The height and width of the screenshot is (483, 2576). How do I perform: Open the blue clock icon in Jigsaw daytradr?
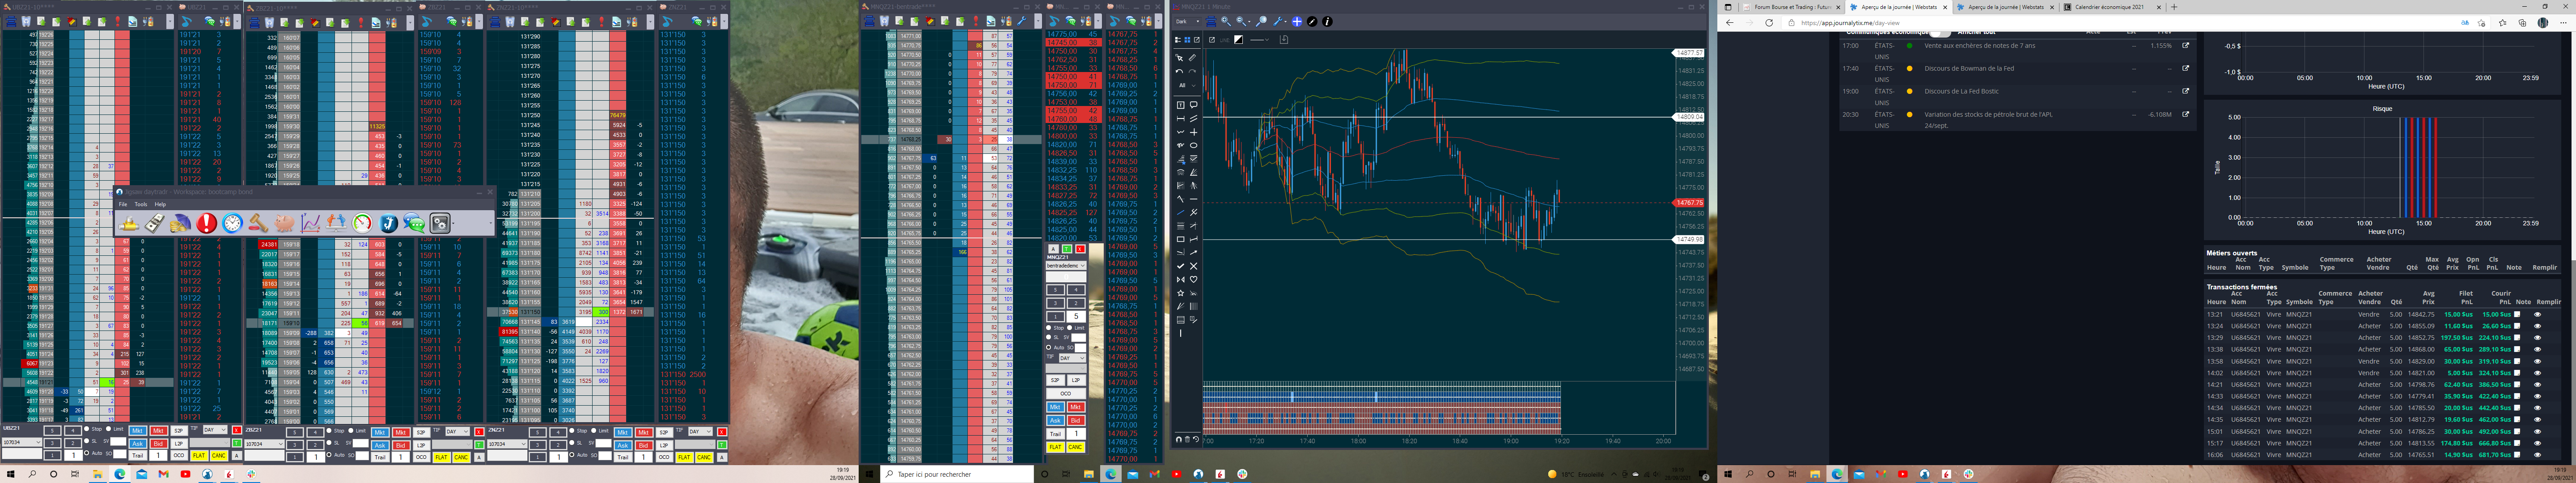(x=232, y=223)
